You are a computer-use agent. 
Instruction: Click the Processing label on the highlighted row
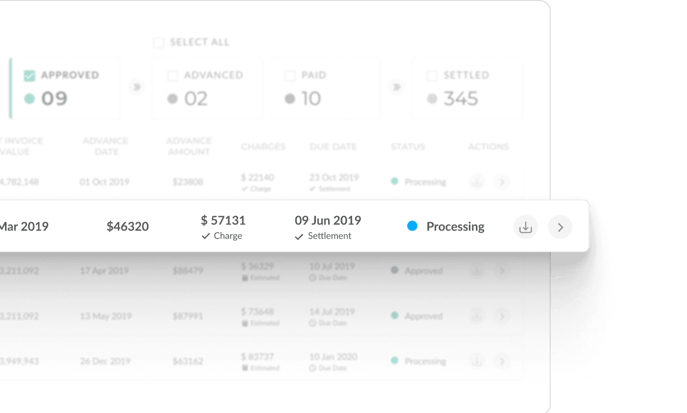pos(455,226)
